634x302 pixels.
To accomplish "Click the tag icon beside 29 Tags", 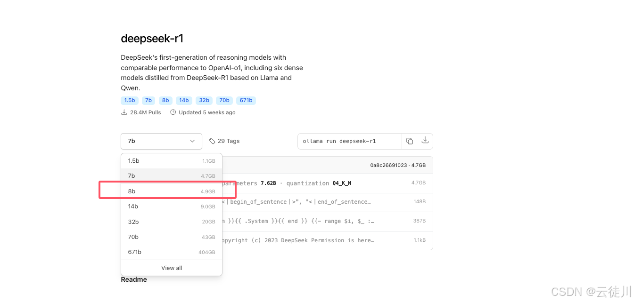I will pyautogui.click(x=212, y=141).
